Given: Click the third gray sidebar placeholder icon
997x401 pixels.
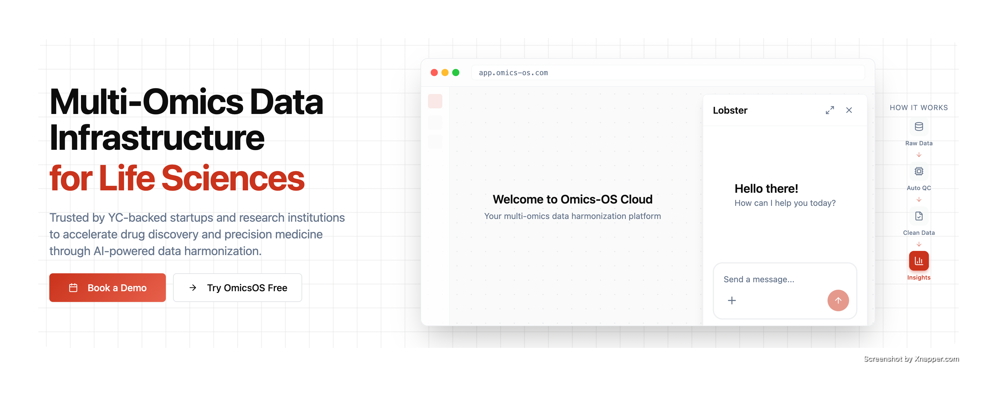Looking at the screenshot, I should pos(435,142).
